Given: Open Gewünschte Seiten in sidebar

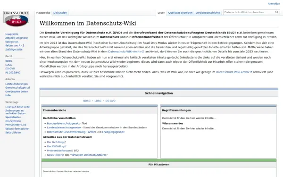Looking at the screenshot, I should [17, 92].
